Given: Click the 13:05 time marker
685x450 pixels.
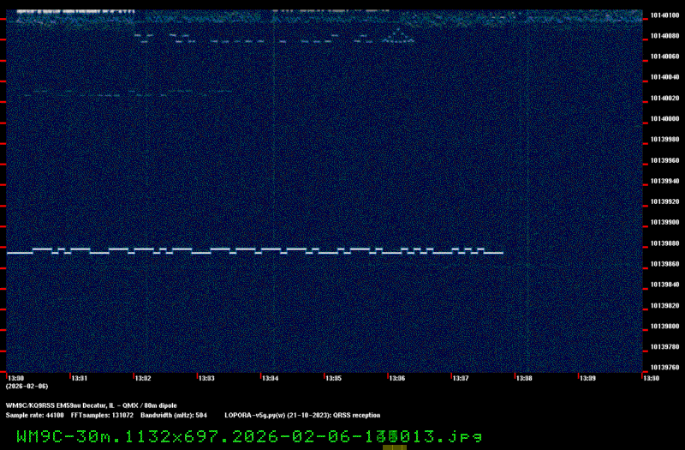Looking at the screenshot, I should coord(333,377).
